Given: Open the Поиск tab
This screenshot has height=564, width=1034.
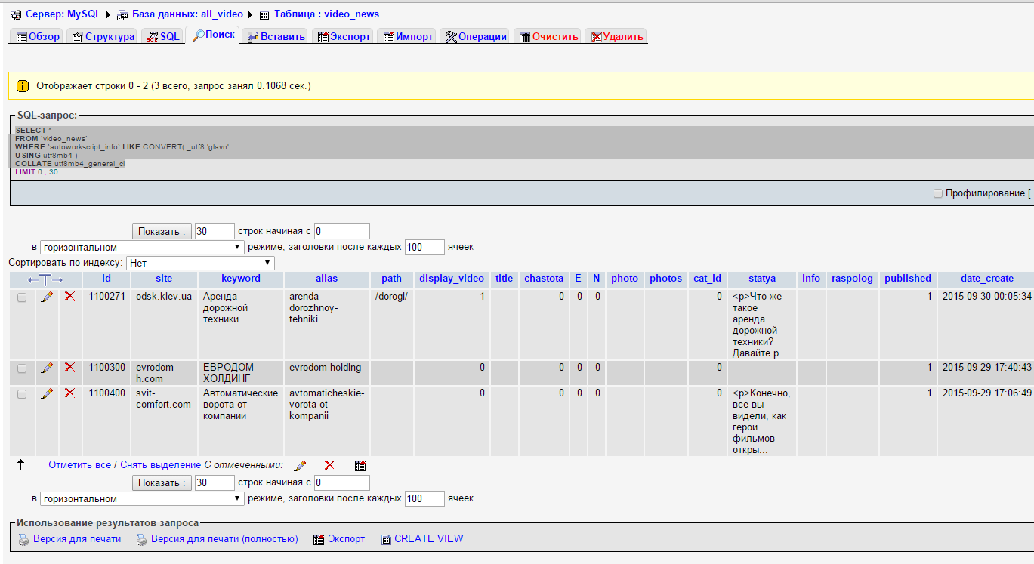Looking at the screenshot, I should coord(213,35).
